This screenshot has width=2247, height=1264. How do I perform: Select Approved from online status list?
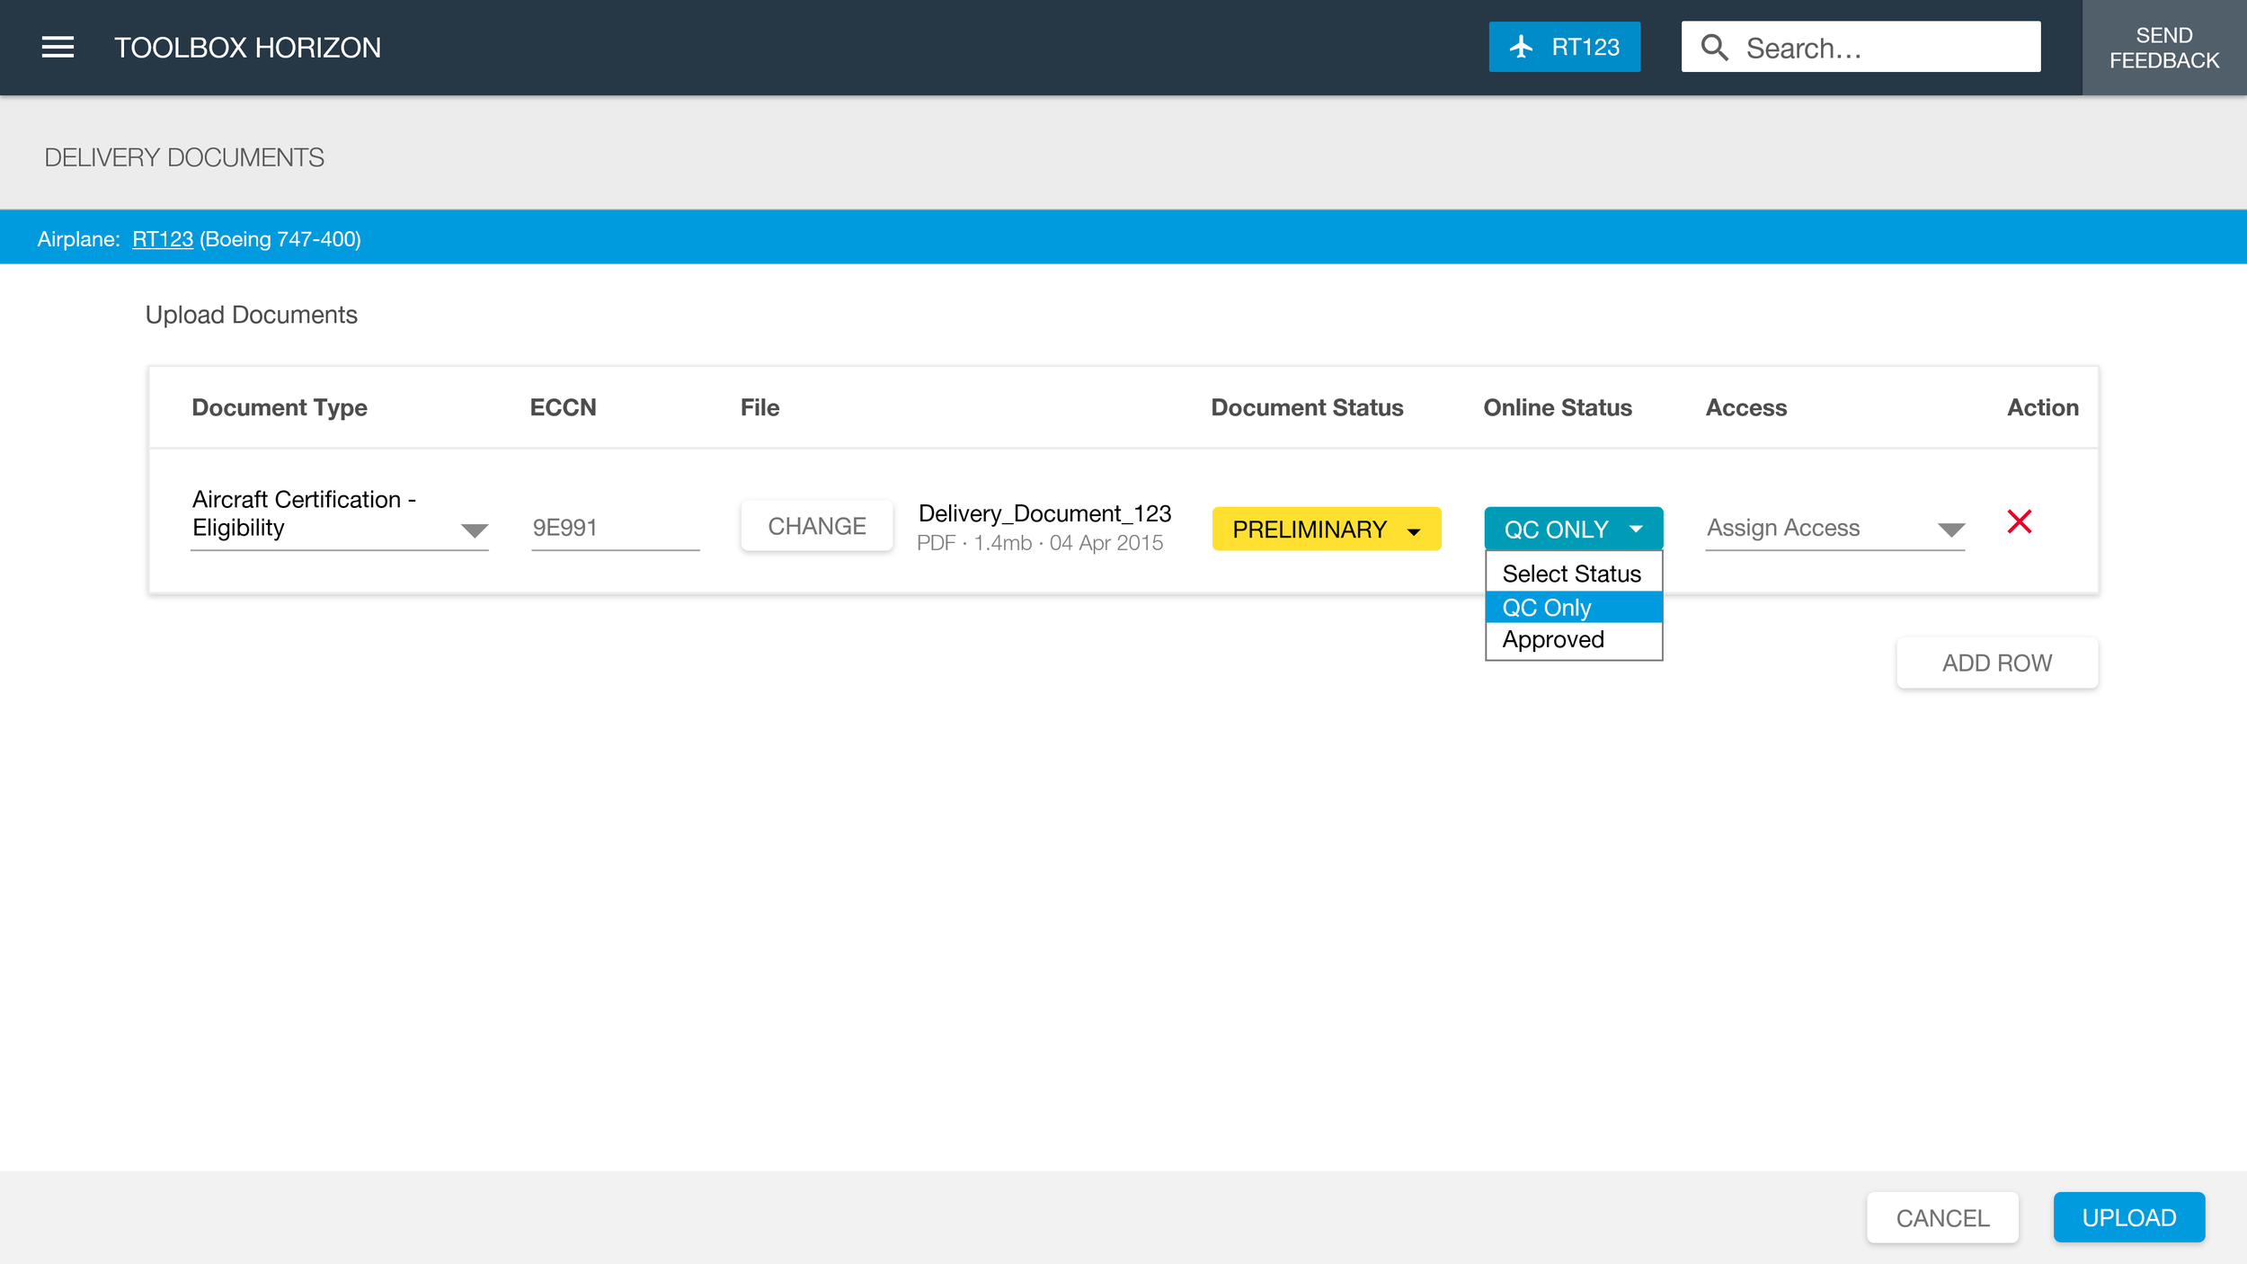[x=1553, y=640]
